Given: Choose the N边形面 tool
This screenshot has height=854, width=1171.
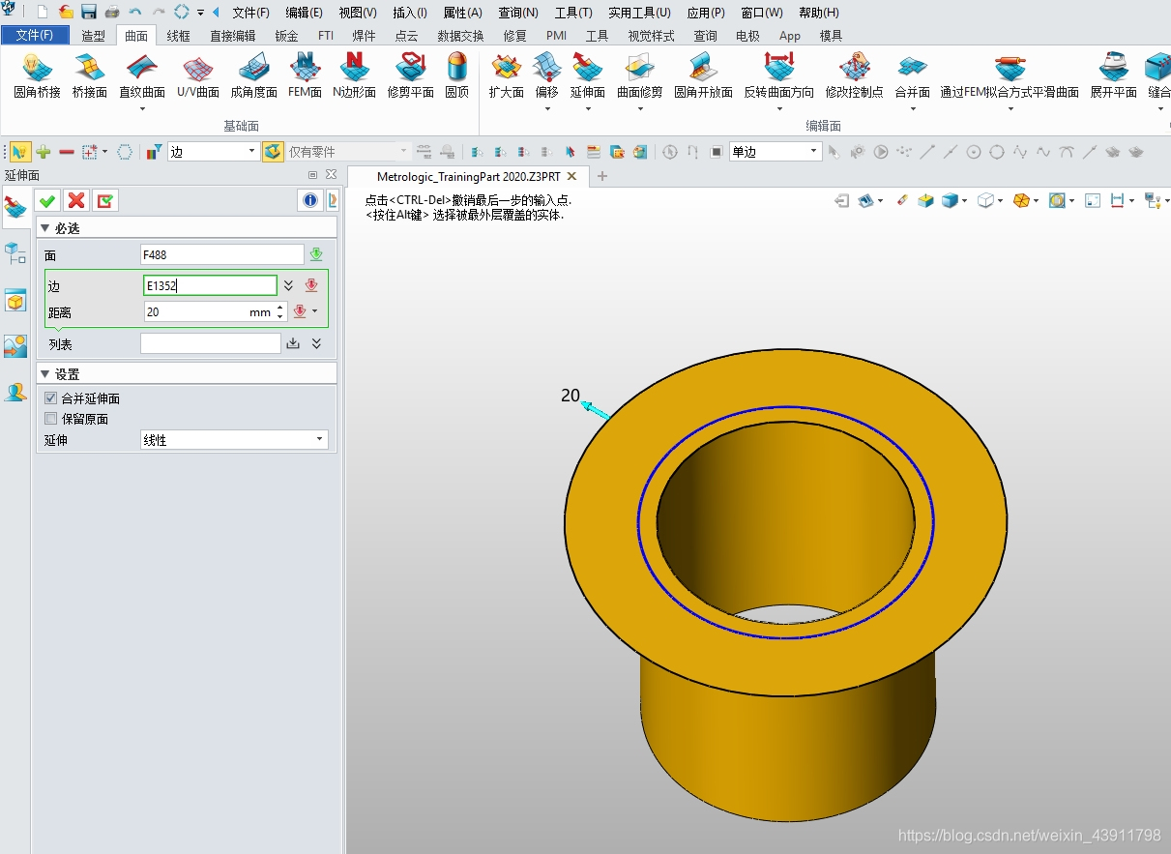Looking at the screenshot, I should tap(354, 76).
